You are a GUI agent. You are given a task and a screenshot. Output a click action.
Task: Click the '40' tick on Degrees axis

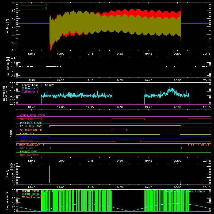click(14, 203)
